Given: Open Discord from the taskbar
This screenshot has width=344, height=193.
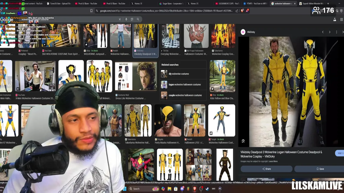Looking at the screenshot, I should coord(182,189).
